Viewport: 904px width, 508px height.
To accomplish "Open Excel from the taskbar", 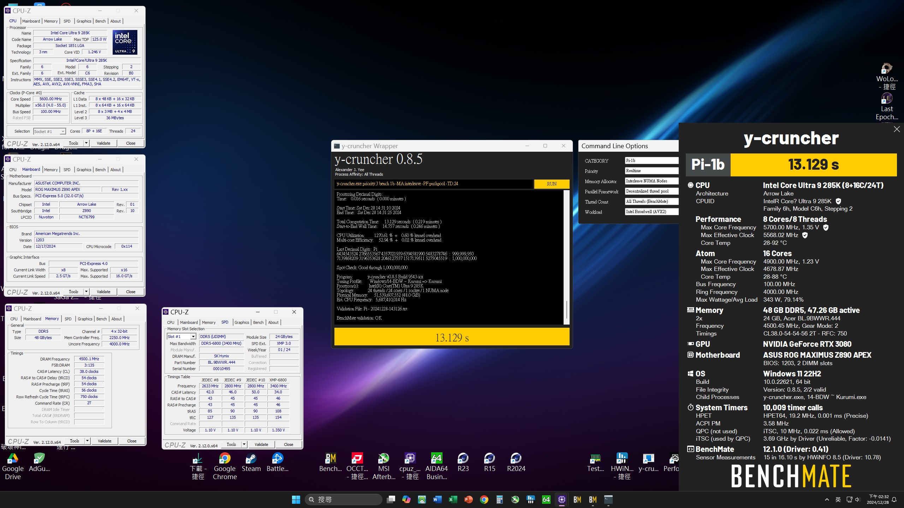I will pyautogui.click(x=453, y=500).
